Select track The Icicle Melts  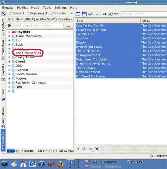[x=88, y=51]
